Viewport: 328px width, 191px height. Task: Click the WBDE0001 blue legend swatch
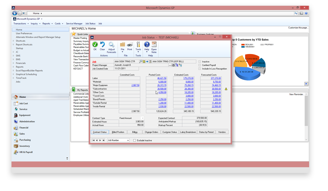tap(243, 47)
